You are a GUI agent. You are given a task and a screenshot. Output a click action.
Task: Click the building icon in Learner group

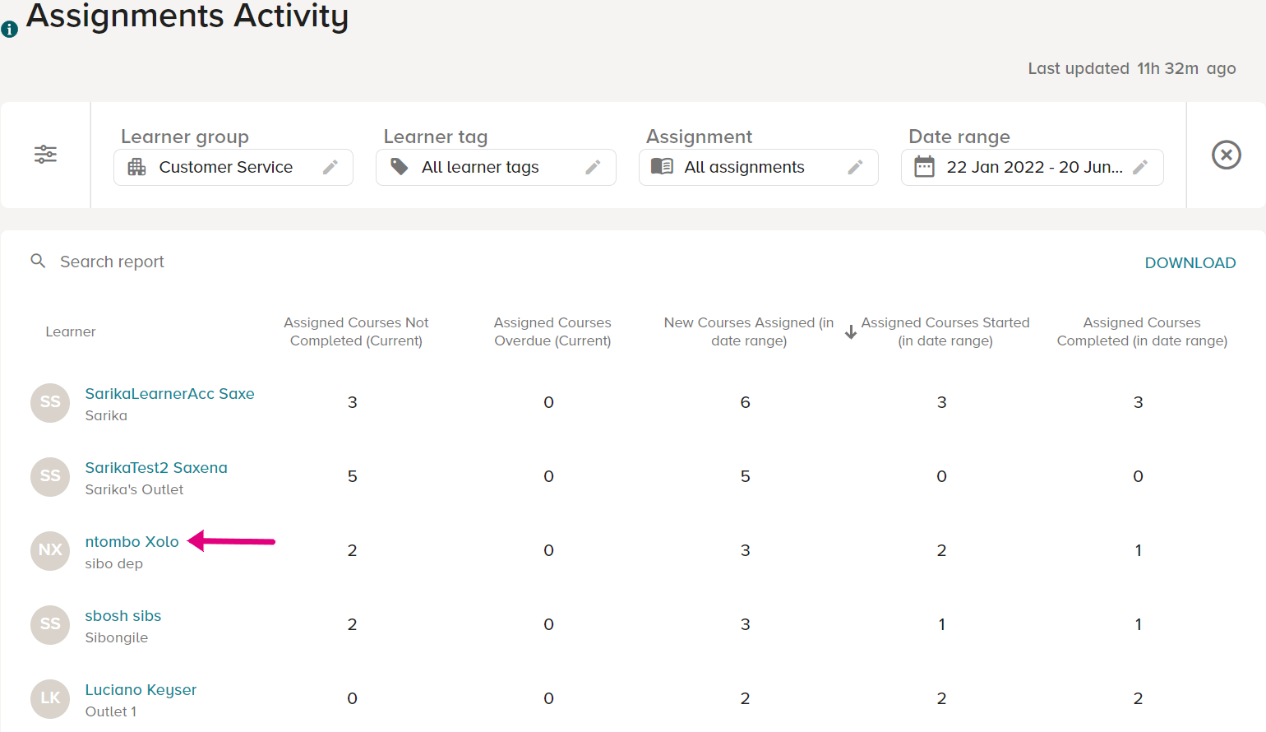point(136,167)
